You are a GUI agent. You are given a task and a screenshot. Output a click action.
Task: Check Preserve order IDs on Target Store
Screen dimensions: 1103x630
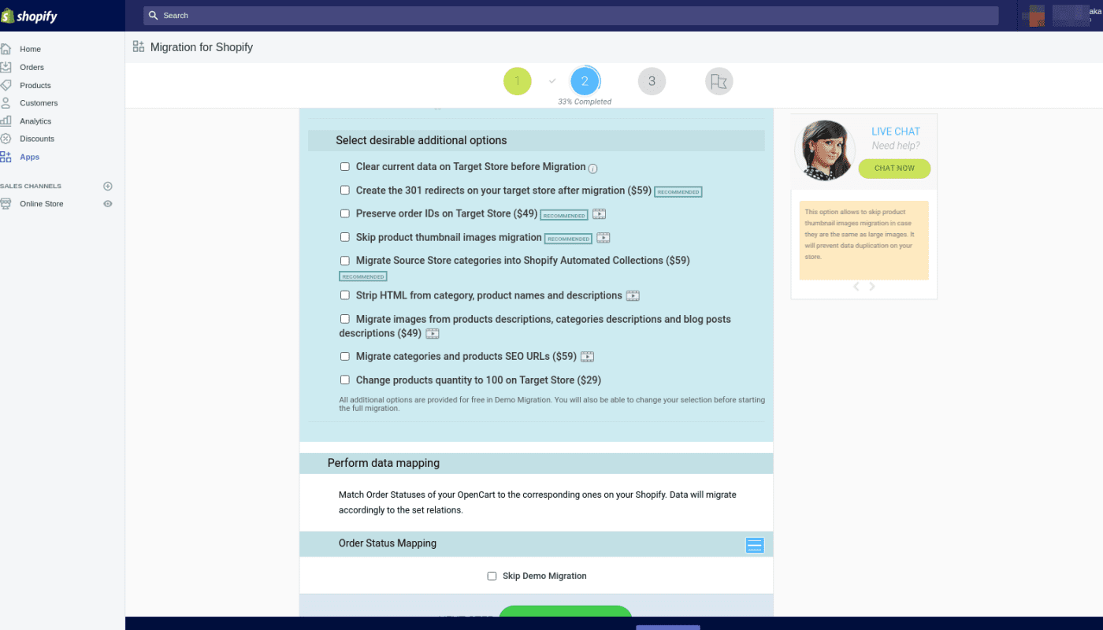[345, 213]
